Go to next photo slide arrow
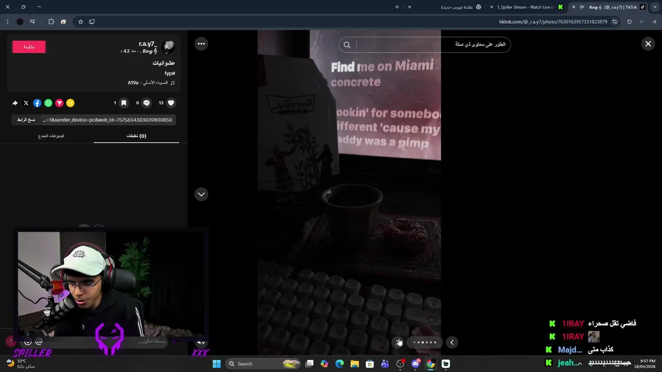This screenshot has height=372, width=662. point(399,342)
